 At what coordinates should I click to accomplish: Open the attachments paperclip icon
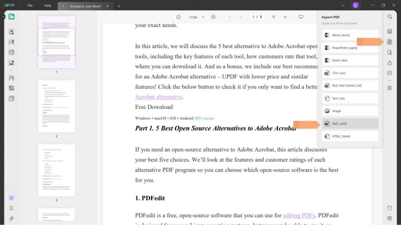[11, 219]
